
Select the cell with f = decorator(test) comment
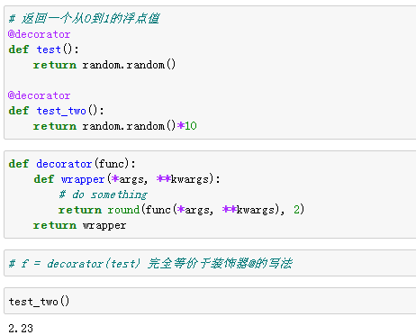point(210,263)
